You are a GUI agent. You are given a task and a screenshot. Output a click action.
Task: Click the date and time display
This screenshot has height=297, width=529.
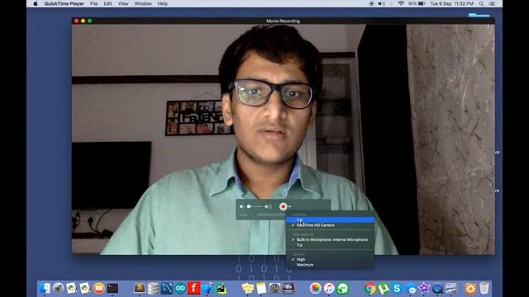point(452,3)
